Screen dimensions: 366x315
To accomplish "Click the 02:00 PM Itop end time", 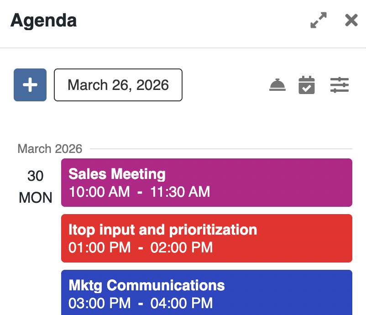I will pyautogui.click(x=182, y=247).
